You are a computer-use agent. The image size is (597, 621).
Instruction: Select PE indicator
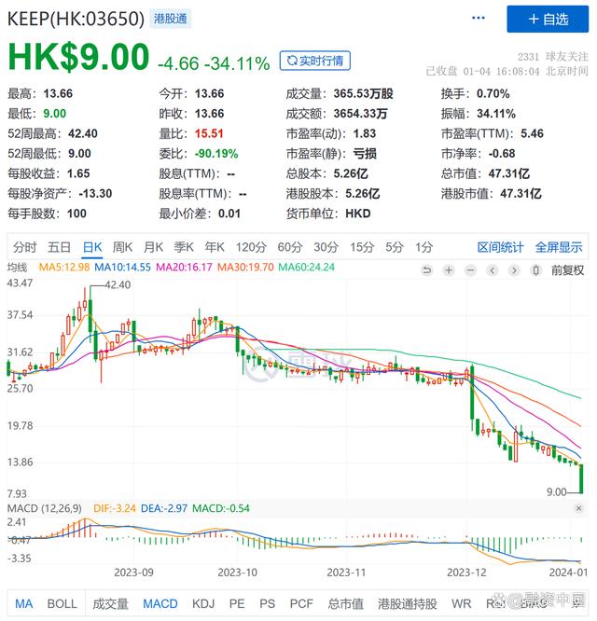[237, 603]
